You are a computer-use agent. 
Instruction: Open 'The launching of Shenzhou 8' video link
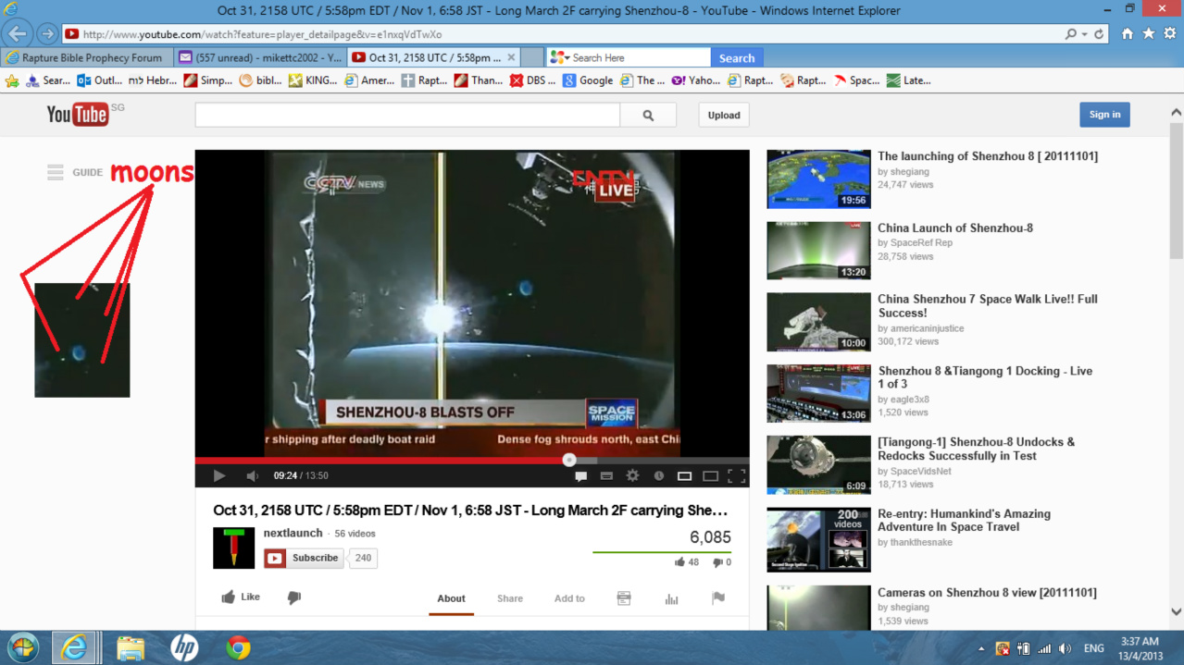coord(988,156)
